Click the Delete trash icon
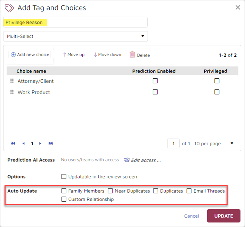The width and height of the screenshot is (245, 227). 132,55
